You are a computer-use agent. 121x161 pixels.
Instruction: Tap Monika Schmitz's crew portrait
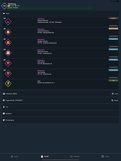(x=8, y=42)
